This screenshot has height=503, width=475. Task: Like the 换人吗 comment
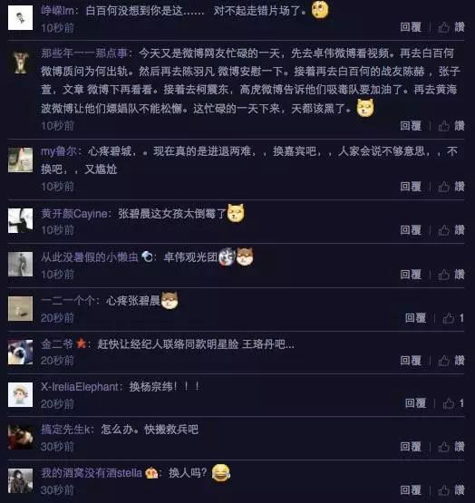(x=451, y=490)
